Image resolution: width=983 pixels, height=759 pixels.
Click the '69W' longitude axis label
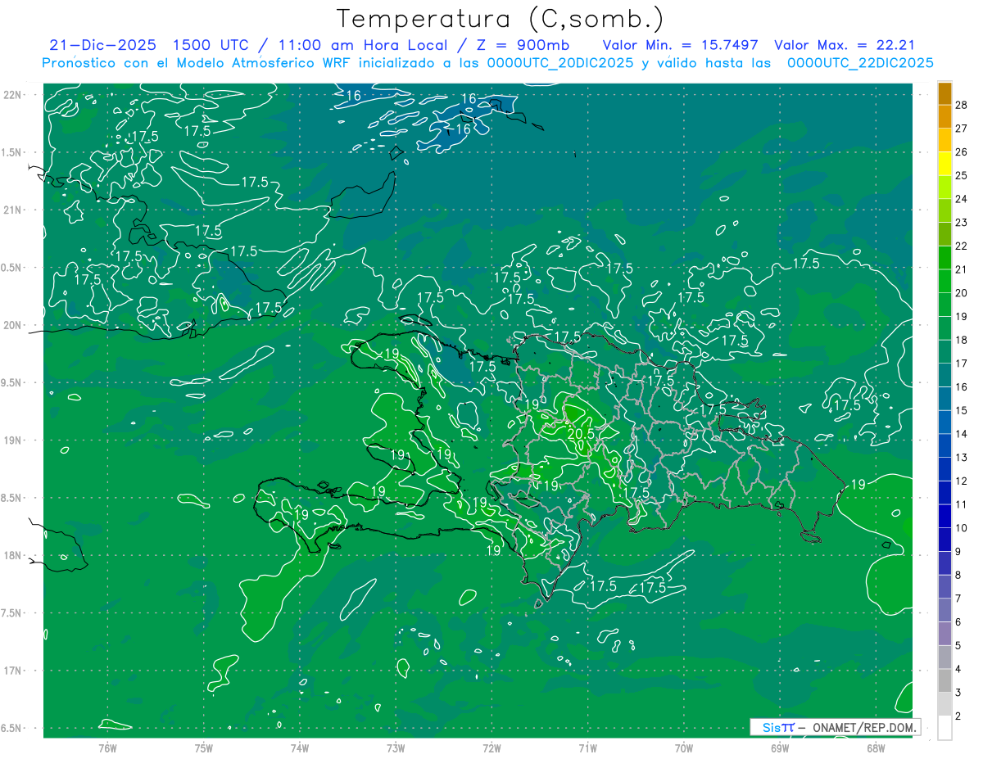click(779, 748)
